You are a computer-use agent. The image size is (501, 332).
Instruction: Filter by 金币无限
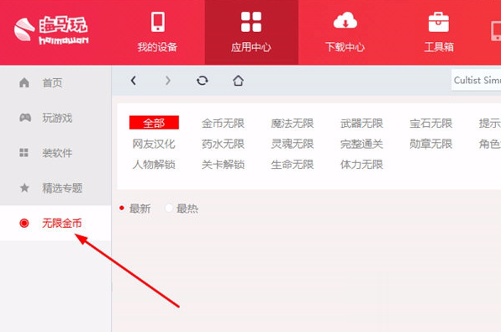click(223, 124)
